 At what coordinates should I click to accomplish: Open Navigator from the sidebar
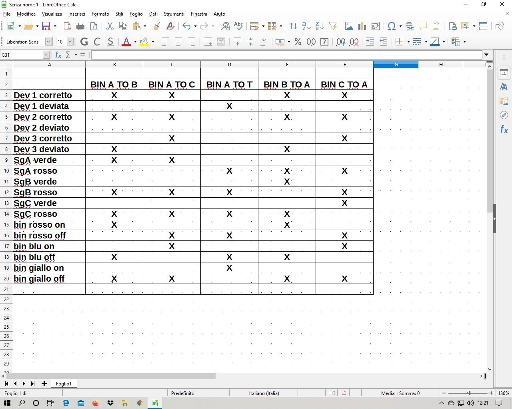(x=504, y=115)
